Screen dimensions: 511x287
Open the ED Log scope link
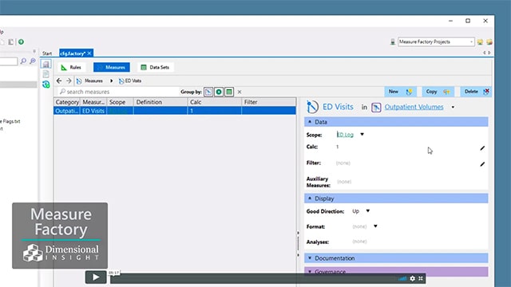(x=345, y=135)
